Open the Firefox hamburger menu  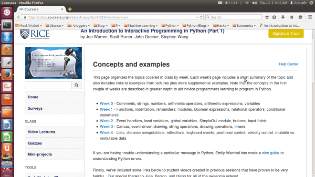[310, 17]
